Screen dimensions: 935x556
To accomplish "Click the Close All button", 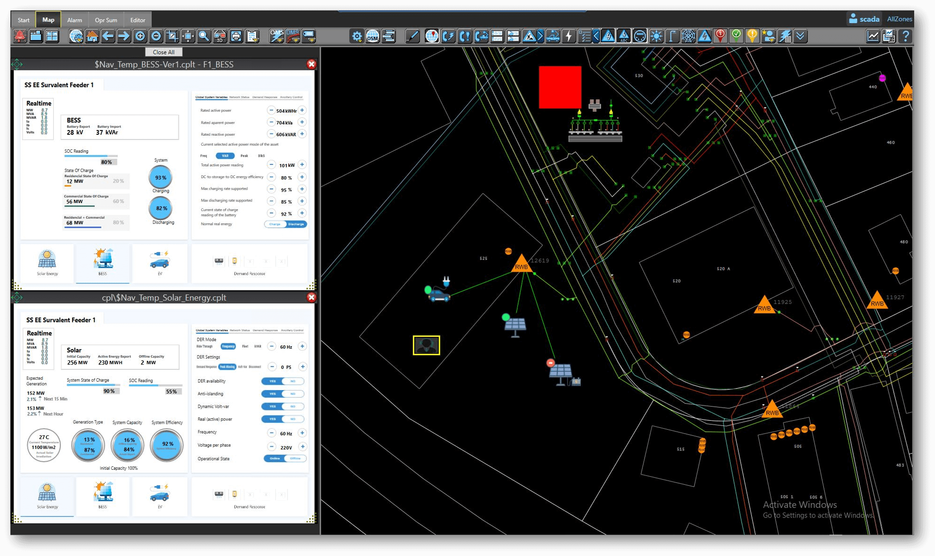I will click(x=163, y=52).
